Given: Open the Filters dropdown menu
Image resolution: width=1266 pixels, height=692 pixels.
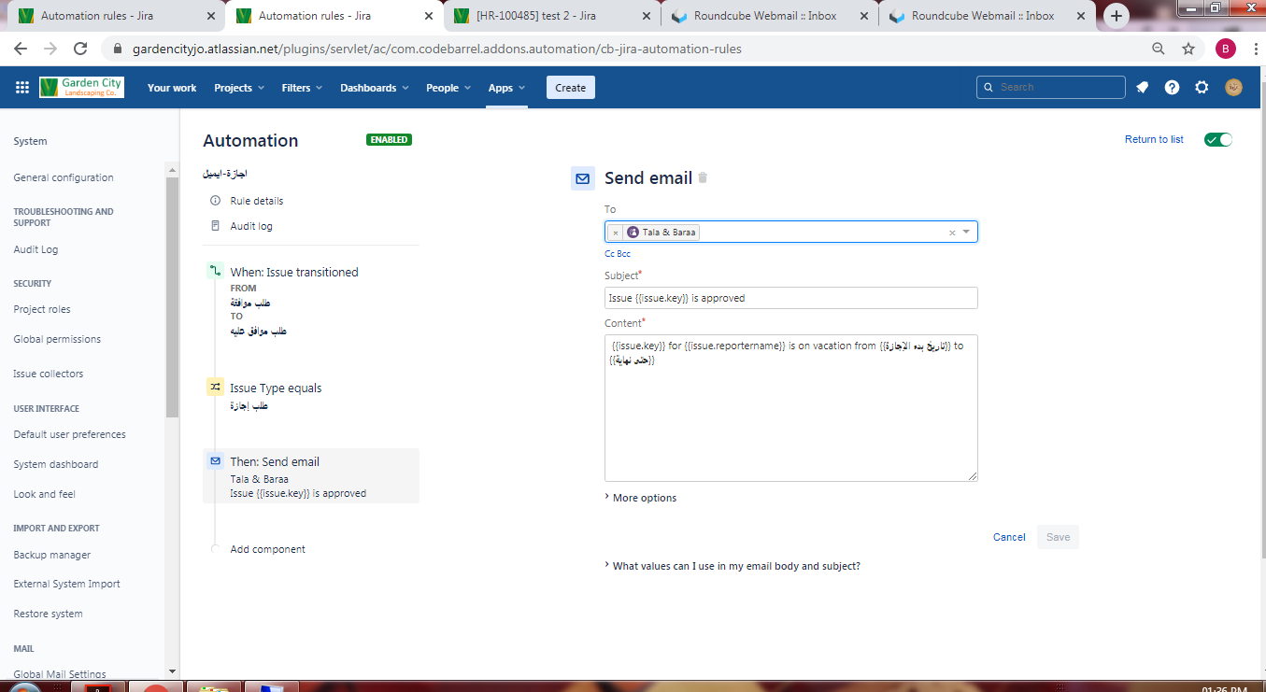Looking at the screenshot, I should [x=302, y=88].
